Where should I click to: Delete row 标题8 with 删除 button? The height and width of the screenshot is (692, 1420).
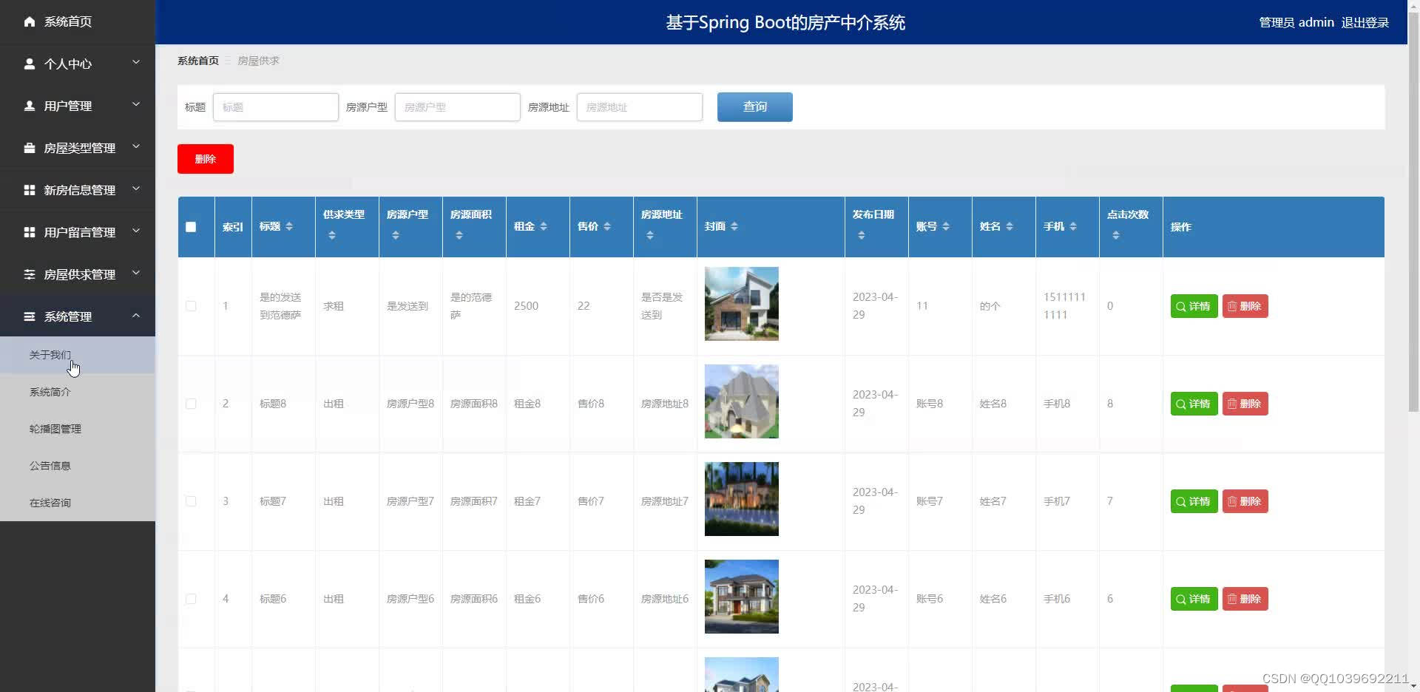[1245, 404]
